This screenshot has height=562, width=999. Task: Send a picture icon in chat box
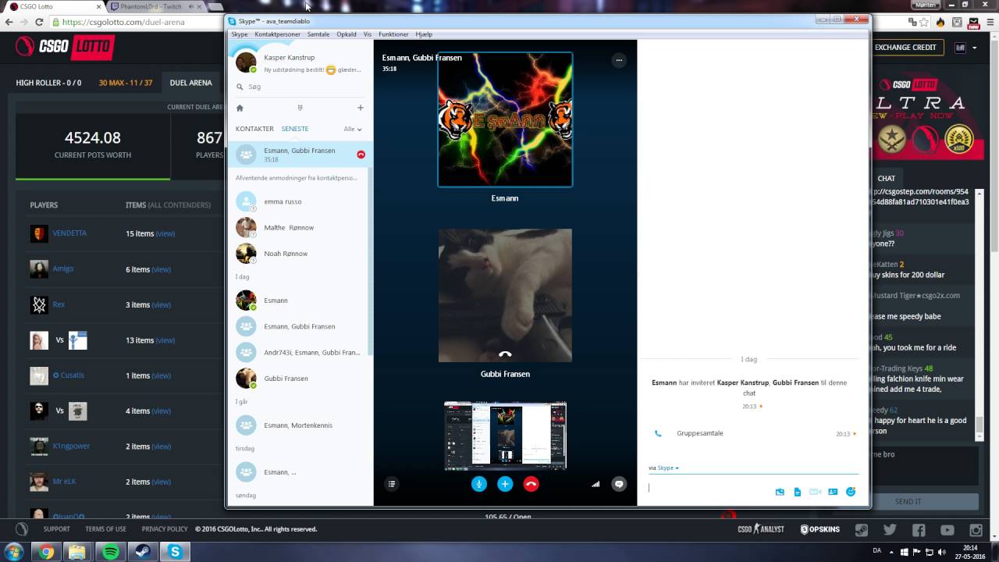(780, 492)
